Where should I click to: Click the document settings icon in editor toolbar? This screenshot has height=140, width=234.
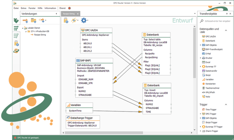tap(66, 20)
